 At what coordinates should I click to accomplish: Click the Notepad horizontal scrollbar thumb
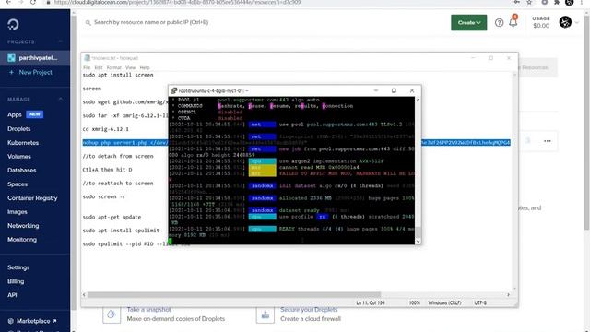pos(233,295)
